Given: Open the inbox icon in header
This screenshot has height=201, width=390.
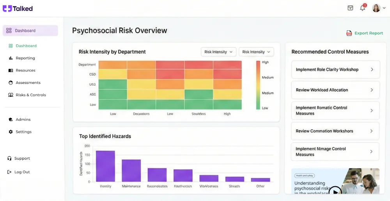Looking at the screenshot, I should 350,8.
